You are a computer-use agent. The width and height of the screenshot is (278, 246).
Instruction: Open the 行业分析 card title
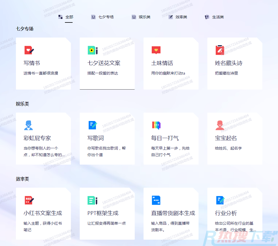(x=226, y=213)
